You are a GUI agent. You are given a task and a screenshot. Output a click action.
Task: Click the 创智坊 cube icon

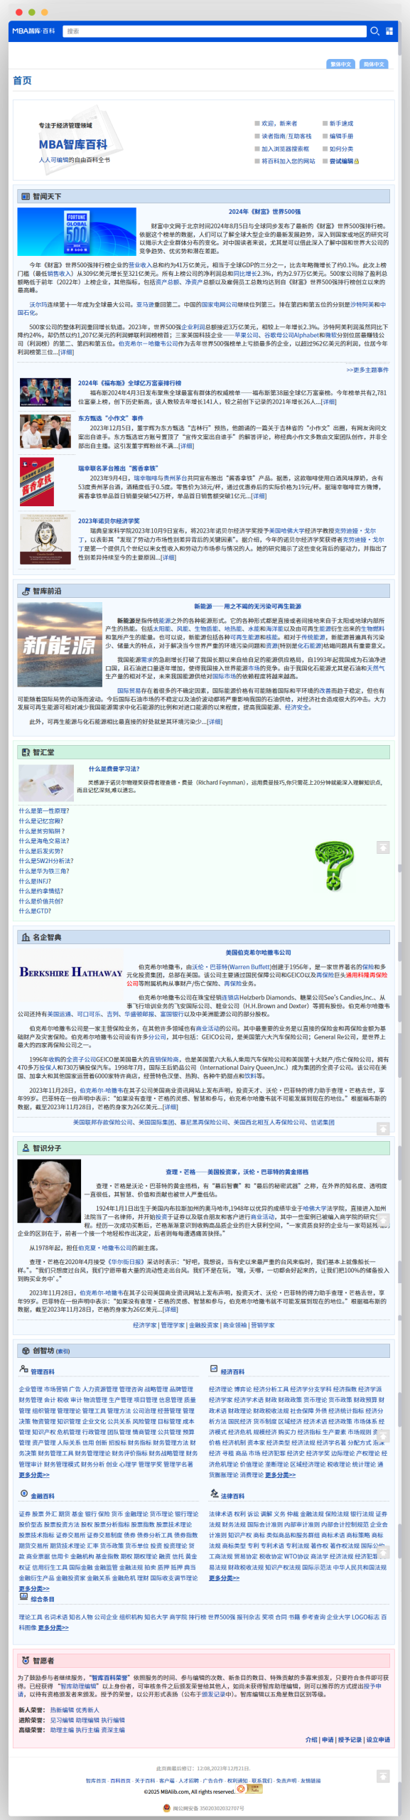[26, 1350]
